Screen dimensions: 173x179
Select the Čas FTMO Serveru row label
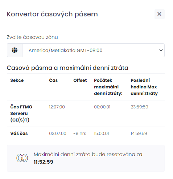coord(21,114)
